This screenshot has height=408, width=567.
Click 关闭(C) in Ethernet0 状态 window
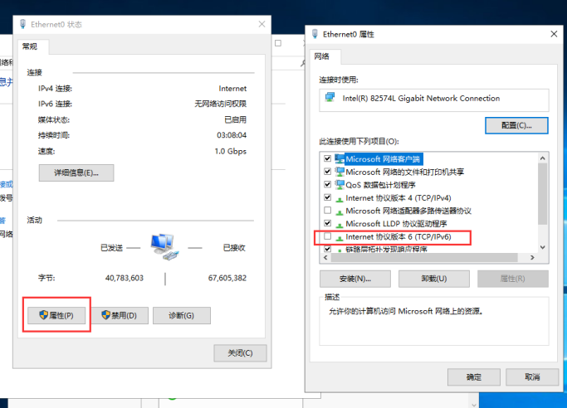240,353
